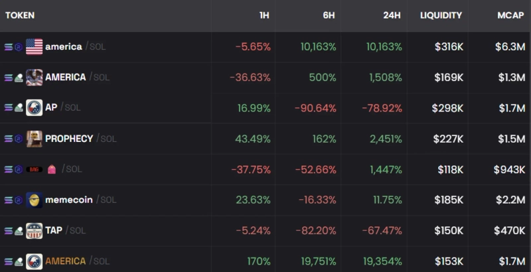Click the black BAG badge icon

pyautogui.click(x=34, y=169)
